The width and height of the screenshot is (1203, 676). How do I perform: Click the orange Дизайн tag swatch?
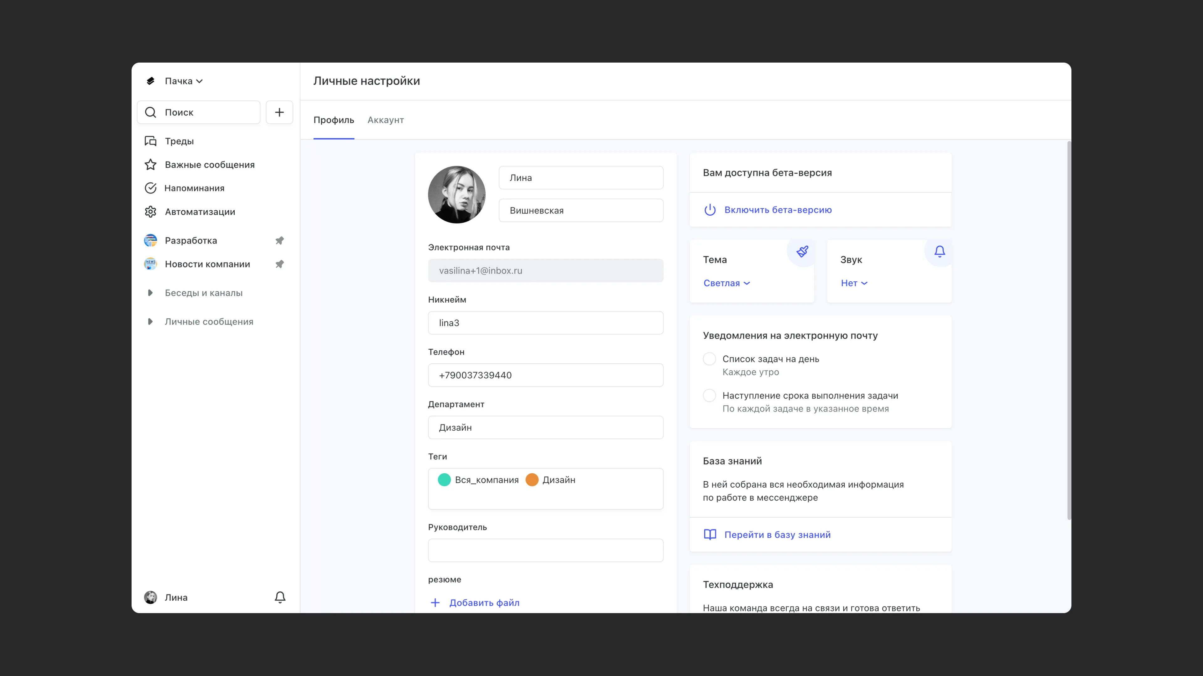[x=532, y=479]
